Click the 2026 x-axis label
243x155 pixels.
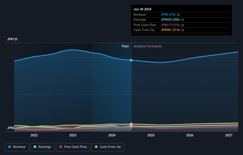(190, 135)
